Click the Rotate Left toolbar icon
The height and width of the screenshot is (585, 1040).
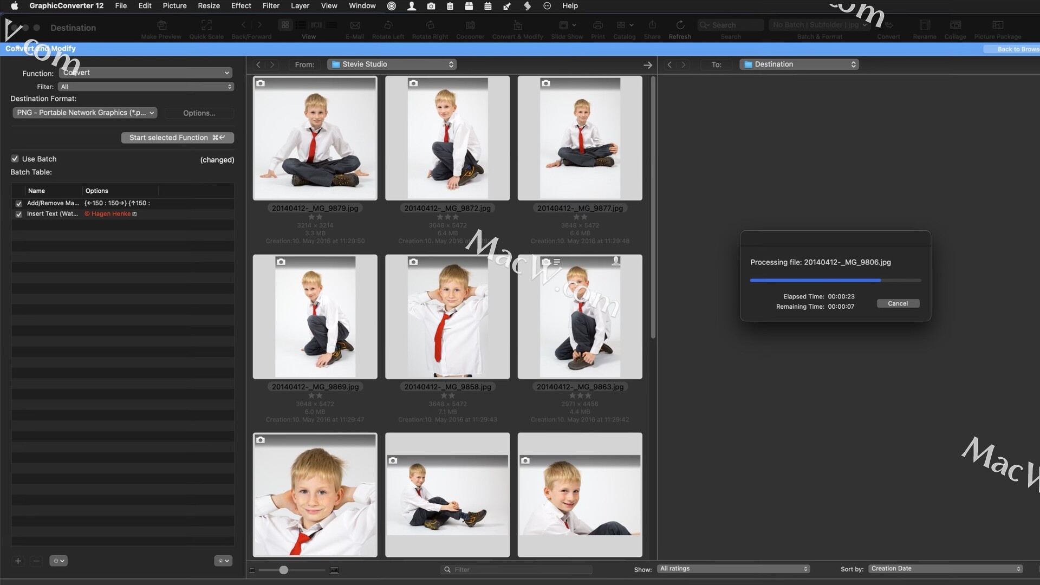tap(388, 25)
